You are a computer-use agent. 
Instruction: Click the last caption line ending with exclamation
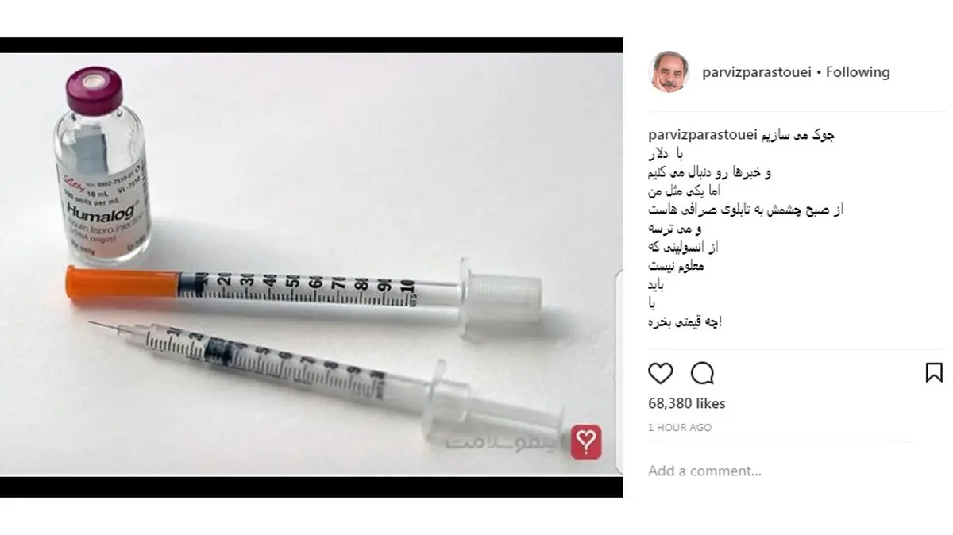click(685, 322)
